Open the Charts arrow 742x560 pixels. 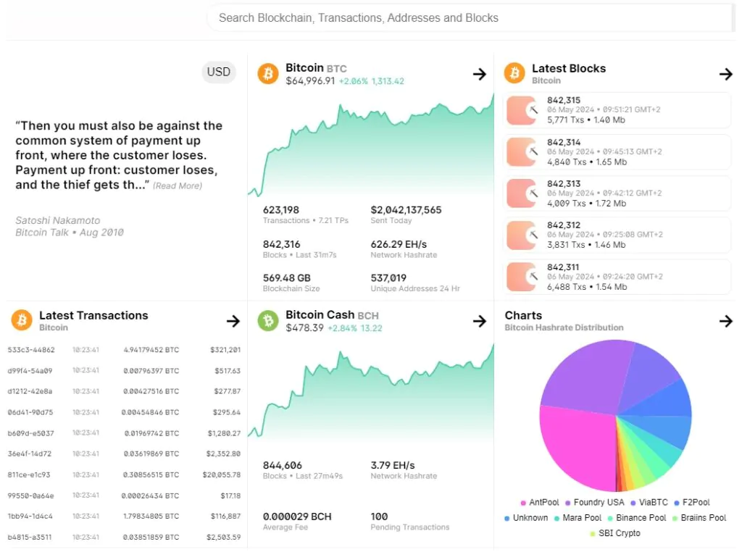[725, 321]
